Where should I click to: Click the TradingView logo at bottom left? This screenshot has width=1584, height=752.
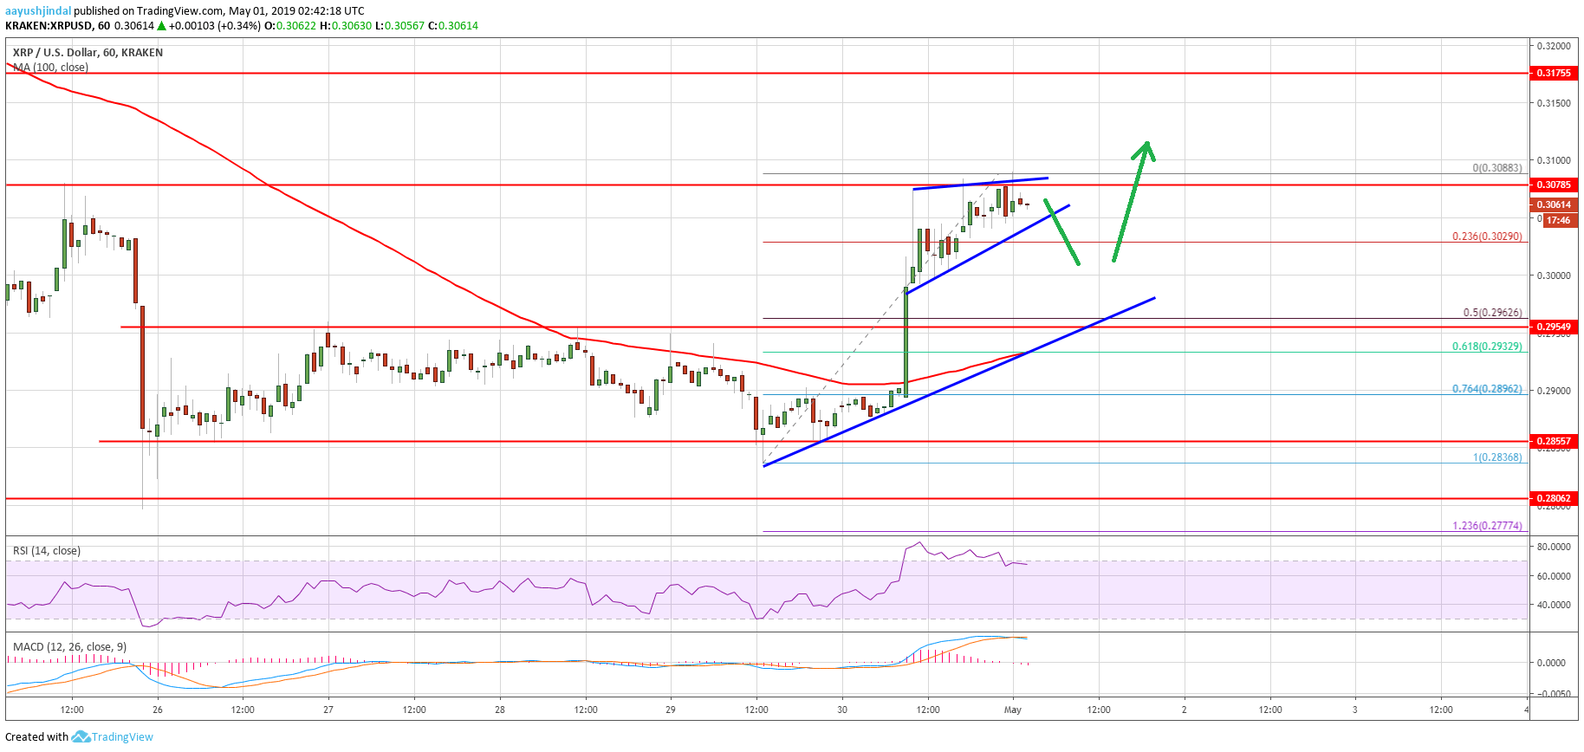(113, 737)
